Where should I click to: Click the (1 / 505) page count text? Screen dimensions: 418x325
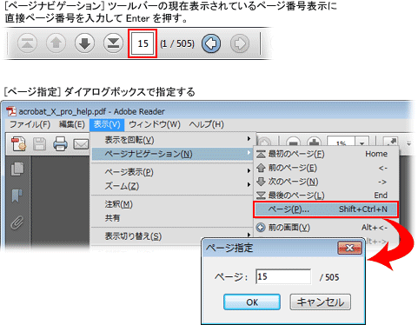[x=177, y=43]
